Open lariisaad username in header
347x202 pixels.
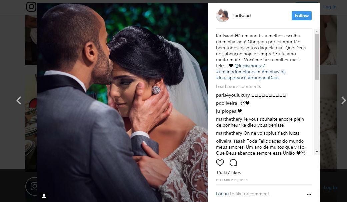[242, 16]
